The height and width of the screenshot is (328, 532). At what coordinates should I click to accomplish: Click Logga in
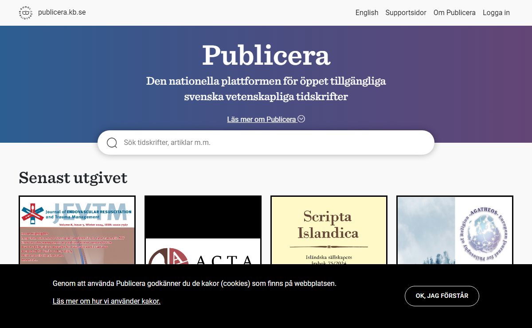tap(496, 12)
